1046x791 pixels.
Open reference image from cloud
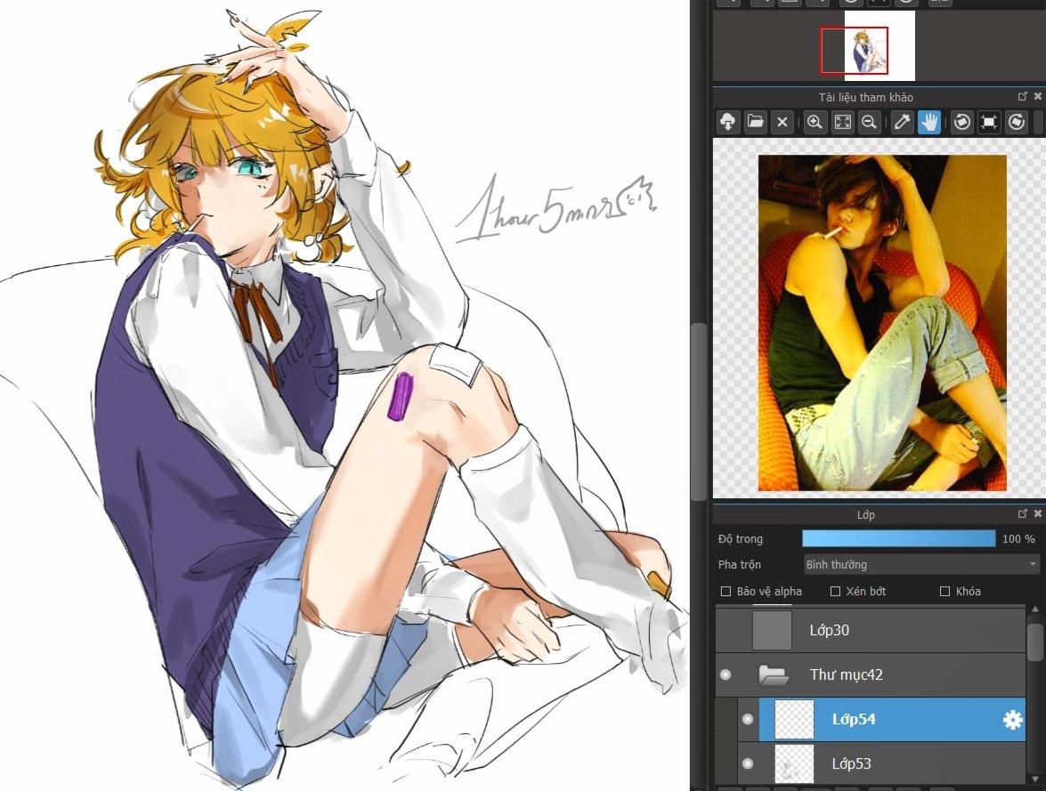click(x=728, y=122)
